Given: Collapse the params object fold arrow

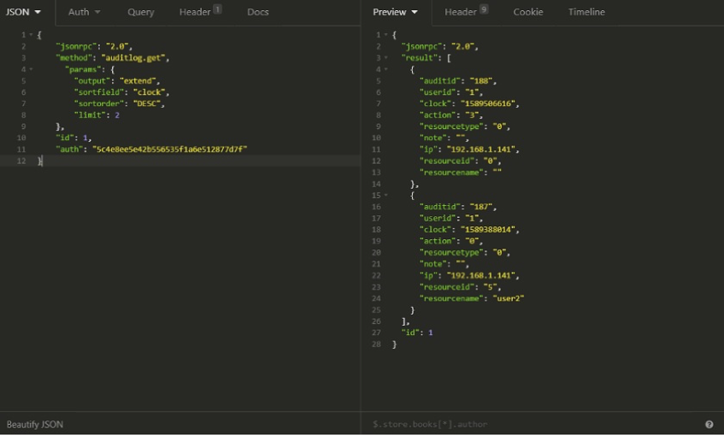Looking at the screenshot, I should (31, 69).
